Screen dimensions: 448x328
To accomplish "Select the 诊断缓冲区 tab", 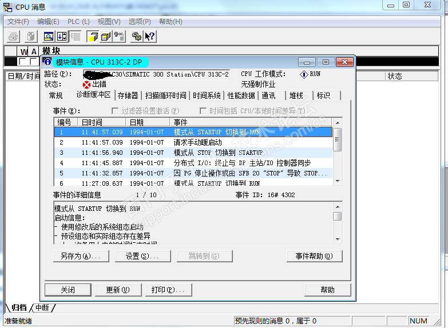I will [x=93, y=95].
